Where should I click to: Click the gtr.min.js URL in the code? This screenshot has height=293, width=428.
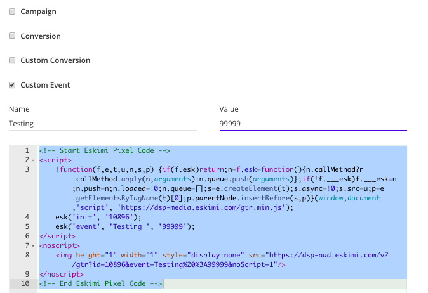[x=201, y=207]
